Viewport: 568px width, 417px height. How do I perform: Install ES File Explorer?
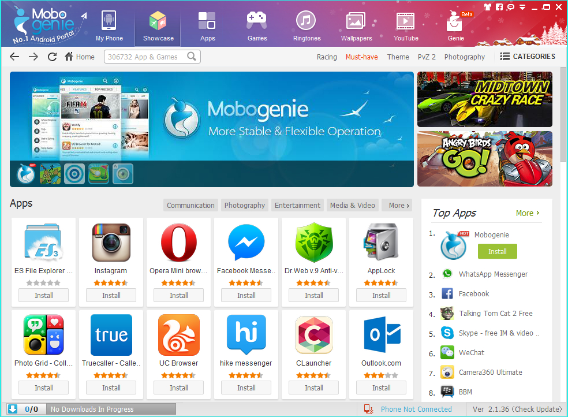(x=43, y=295)
